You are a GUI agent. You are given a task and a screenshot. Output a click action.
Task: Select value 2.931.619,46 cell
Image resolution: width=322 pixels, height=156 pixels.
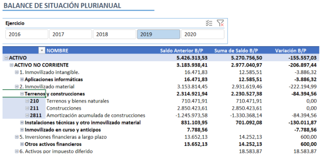(x=247, y=87)
